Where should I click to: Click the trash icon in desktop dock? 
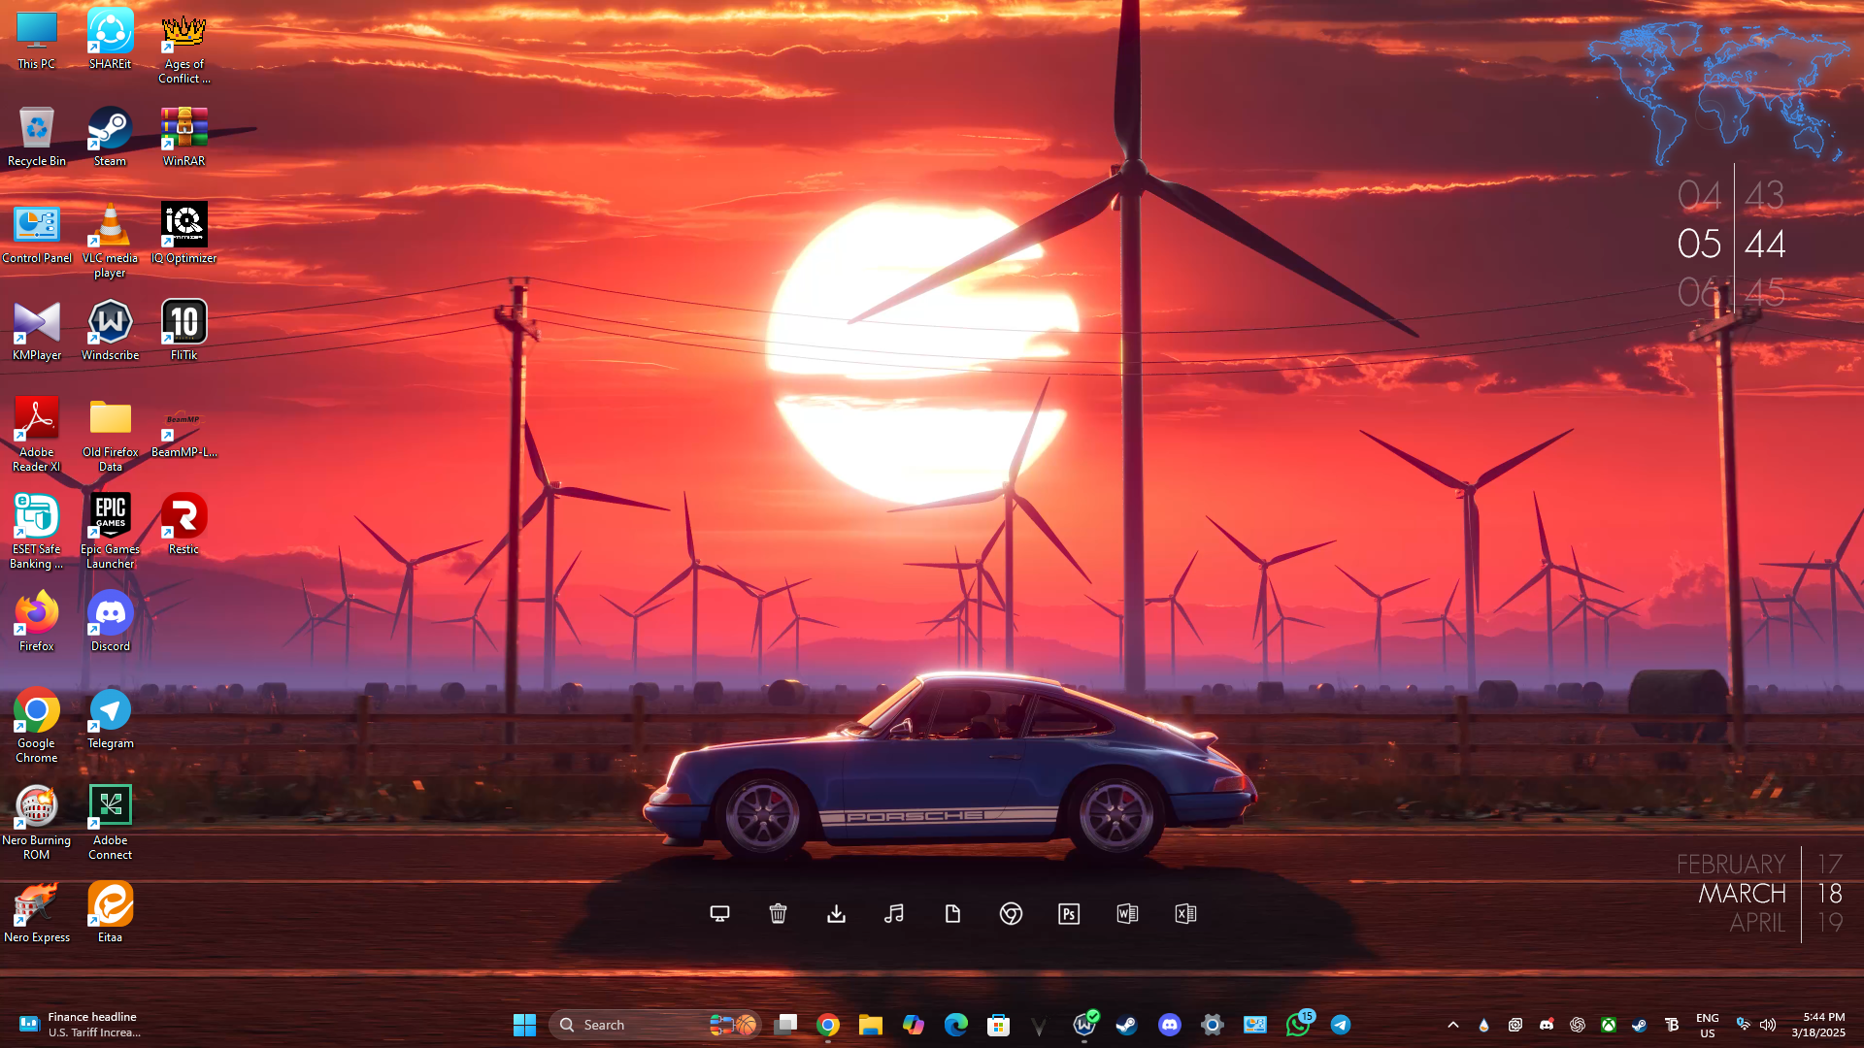[778, 913]
